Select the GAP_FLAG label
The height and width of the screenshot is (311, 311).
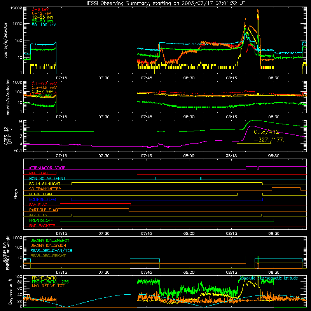pos(38,173)
